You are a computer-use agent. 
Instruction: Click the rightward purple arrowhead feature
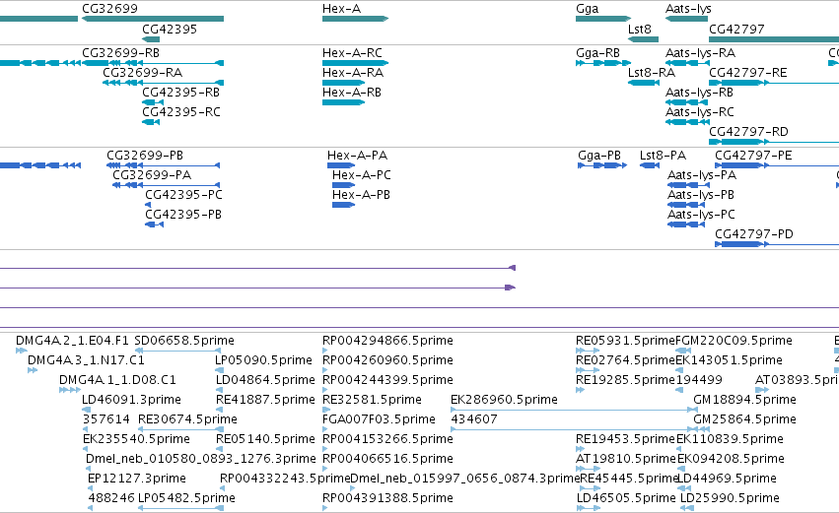pyautogui.click(x=510, y=288)
